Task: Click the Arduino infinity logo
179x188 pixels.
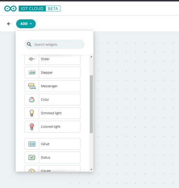Action: [x=11, y=9]
